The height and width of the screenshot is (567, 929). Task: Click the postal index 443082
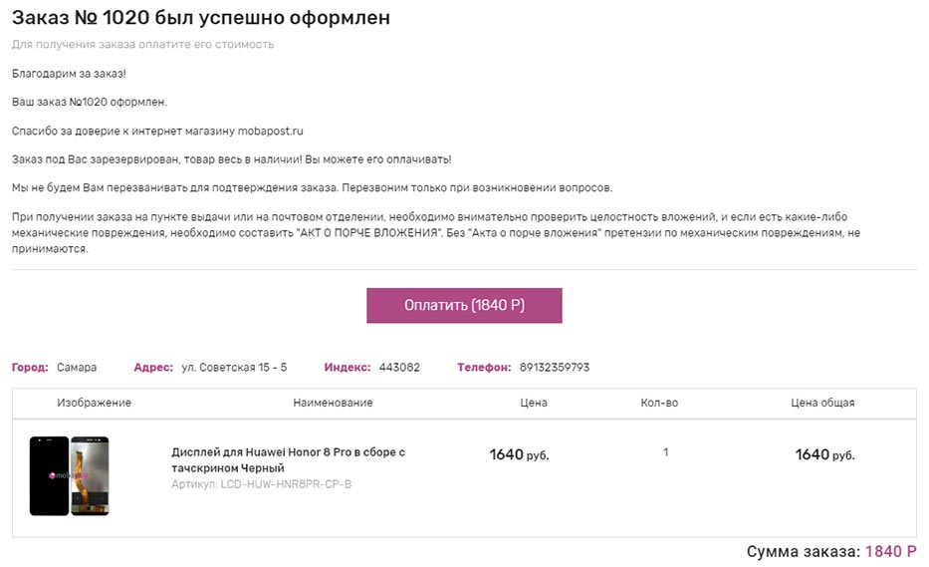click(x=399, y=368)
